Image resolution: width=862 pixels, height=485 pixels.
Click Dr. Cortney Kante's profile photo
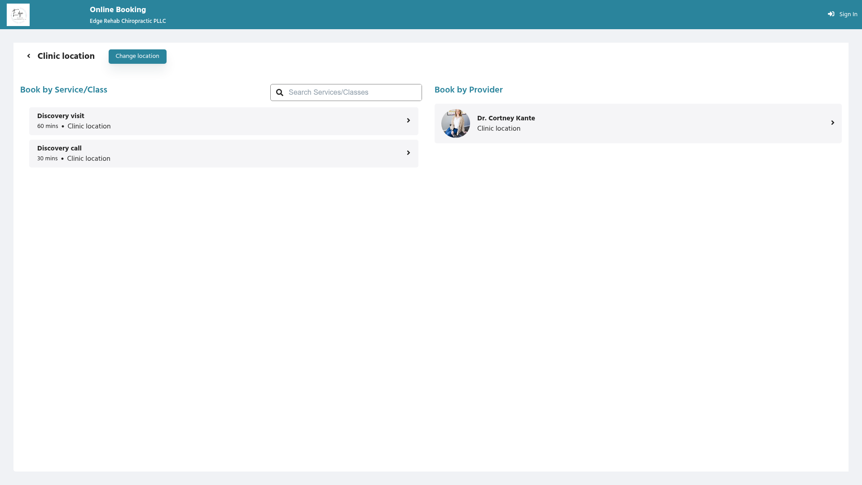click(x=455, y=123)
